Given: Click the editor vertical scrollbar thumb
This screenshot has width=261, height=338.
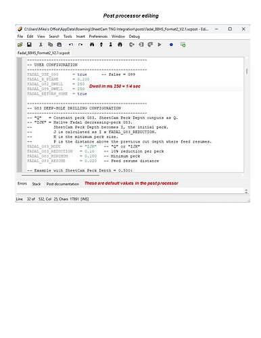Looking at the screenshot, I should (247, 71).
